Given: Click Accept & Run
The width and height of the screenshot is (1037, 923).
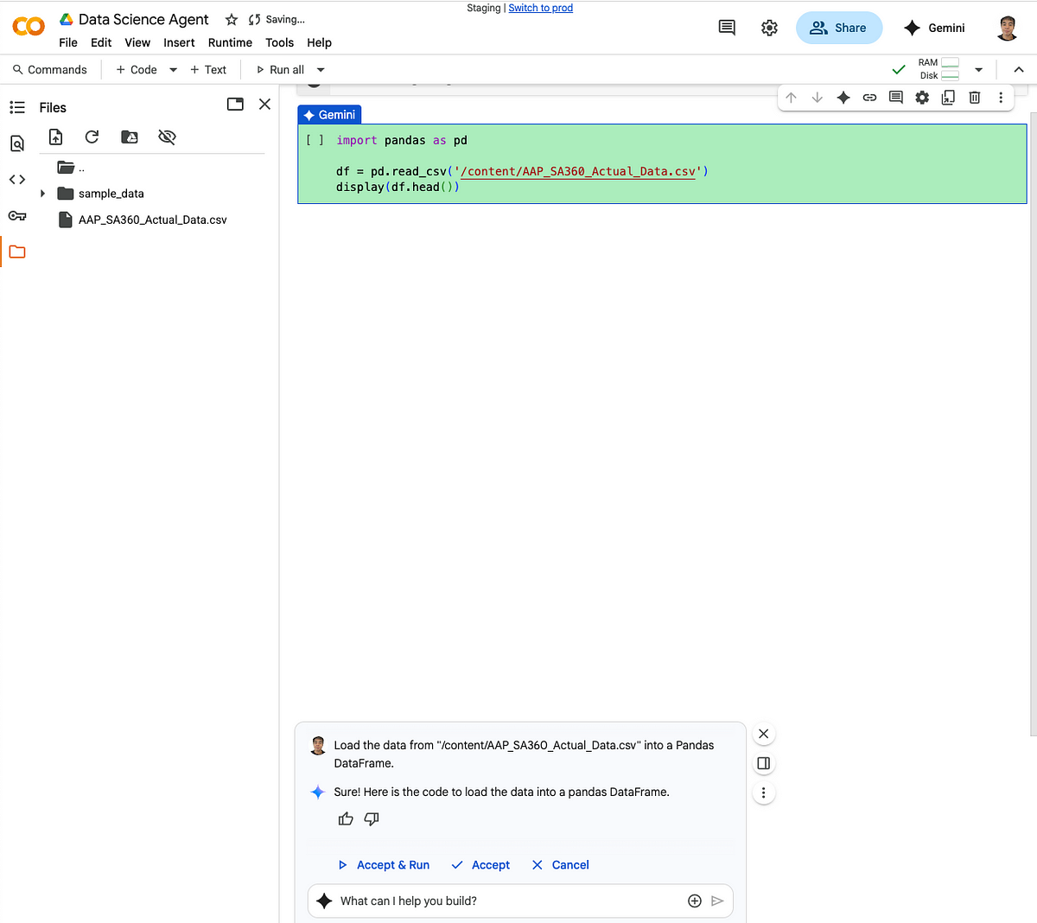Looking at the screenshot, I should [x=383, y=865].
